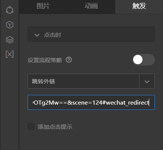Click the 添加点击提示 label text
The image size is (163, 150).
[x=55, y=127]
